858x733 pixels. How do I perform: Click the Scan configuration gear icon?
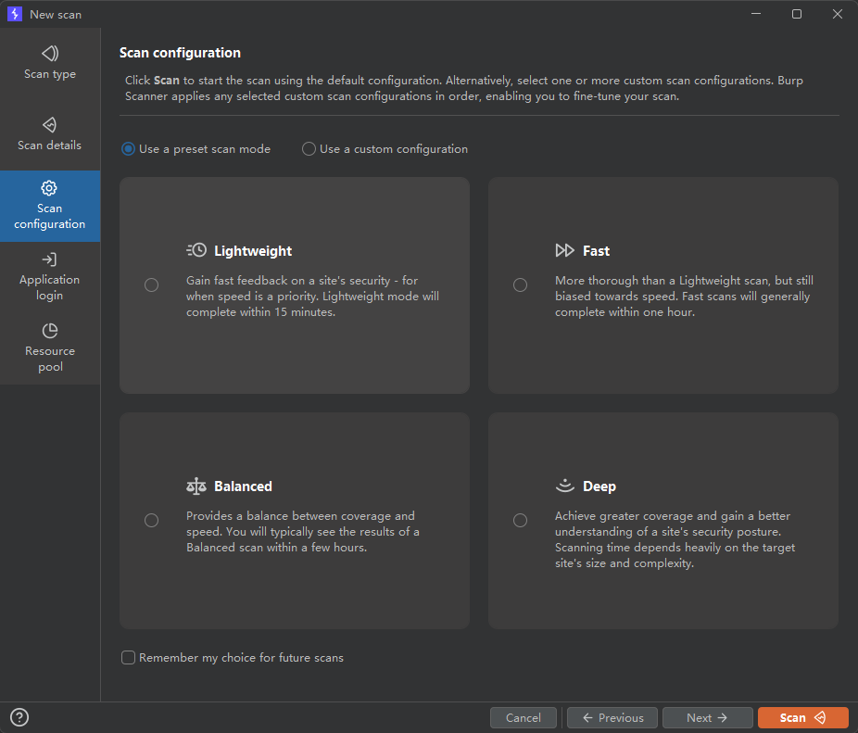tap(49, 188)
